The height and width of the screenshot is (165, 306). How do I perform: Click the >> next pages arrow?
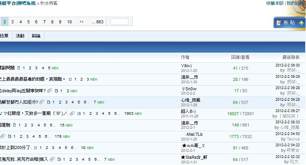(82, 22)
